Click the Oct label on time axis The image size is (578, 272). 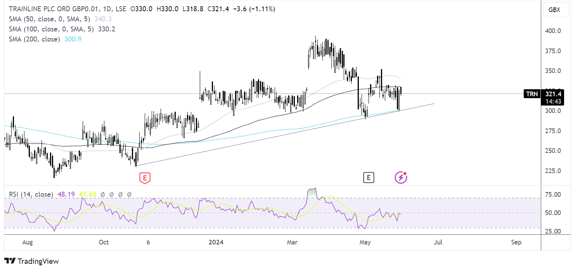(104, 243)
